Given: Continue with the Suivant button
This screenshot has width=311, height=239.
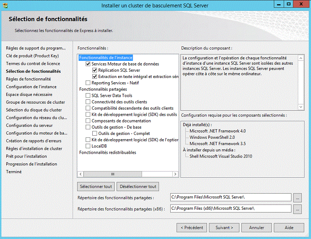Looking at the screenshot, I should click(x=224, y=228).
